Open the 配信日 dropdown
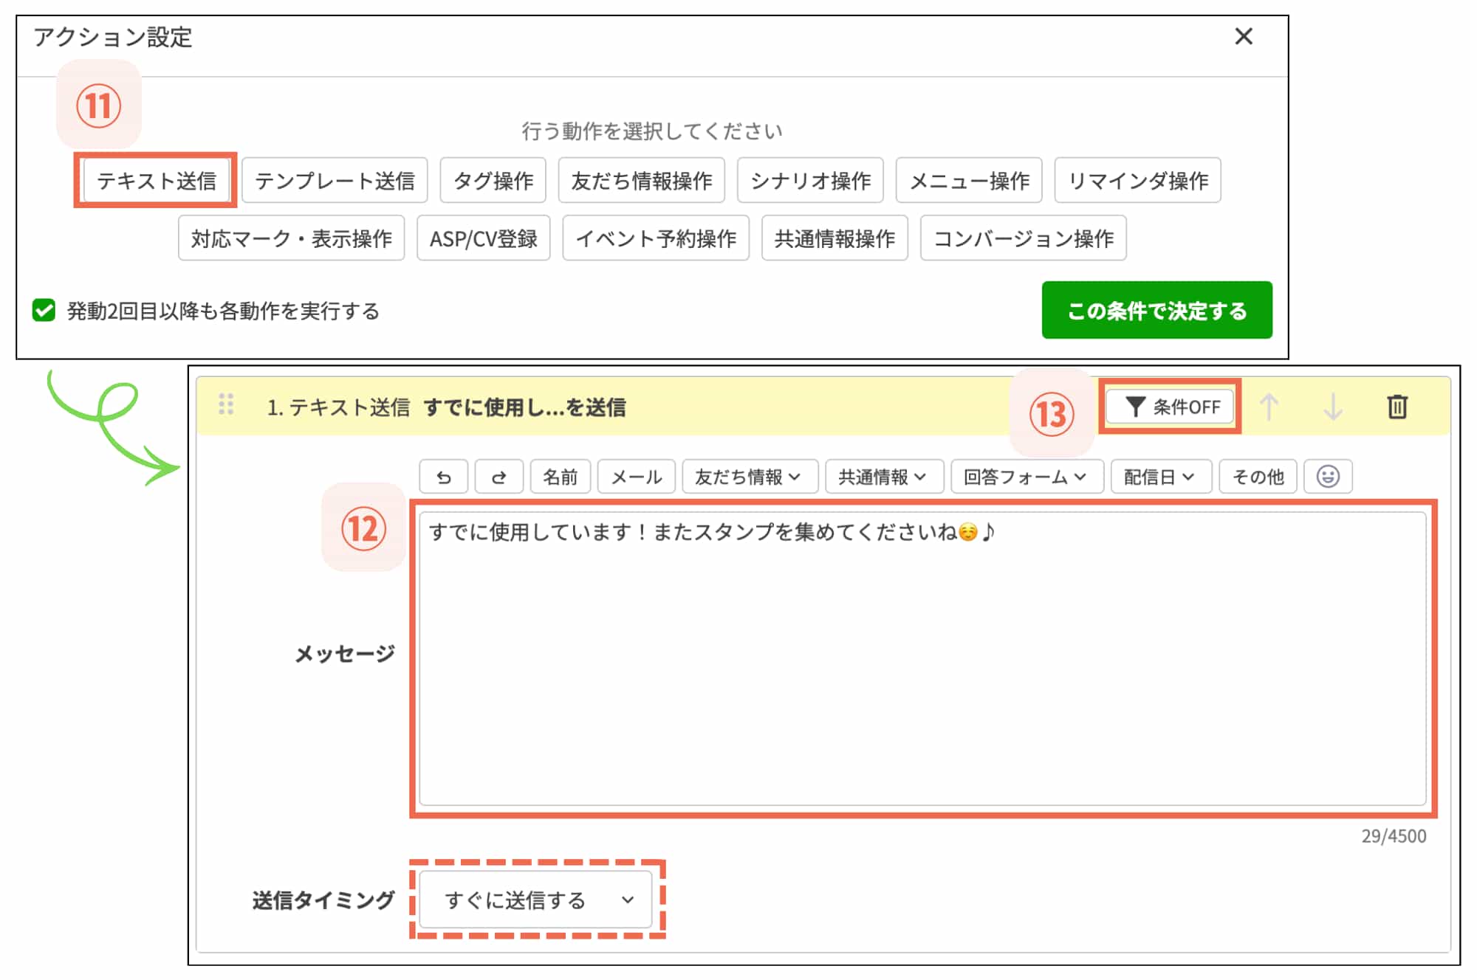Viewport: 1477px width, 980px height. (x=1161, y=476)
